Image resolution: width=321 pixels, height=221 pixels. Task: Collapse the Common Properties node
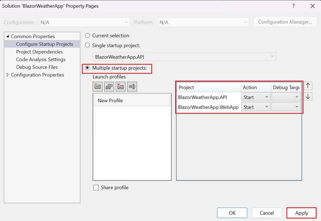pyautogui.click(x=7, y=37)
